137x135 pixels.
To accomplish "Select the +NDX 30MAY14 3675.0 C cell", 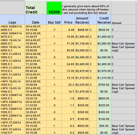I will click(x=12, y=35).
